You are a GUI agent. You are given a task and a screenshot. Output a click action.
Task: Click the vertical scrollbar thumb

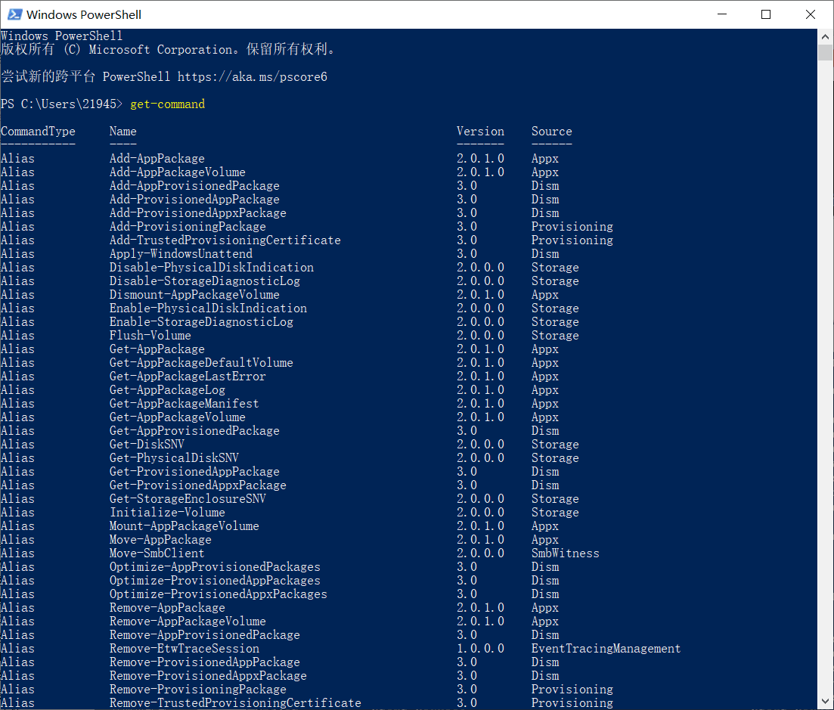825,52
